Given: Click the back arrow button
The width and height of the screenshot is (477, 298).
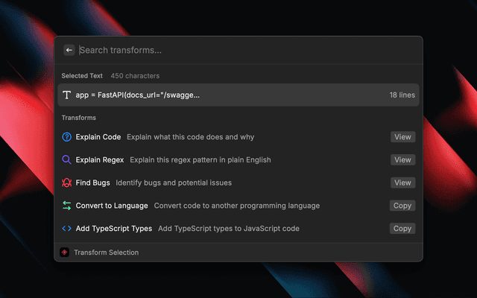Looking at the screenshot, I should (69, 50).
